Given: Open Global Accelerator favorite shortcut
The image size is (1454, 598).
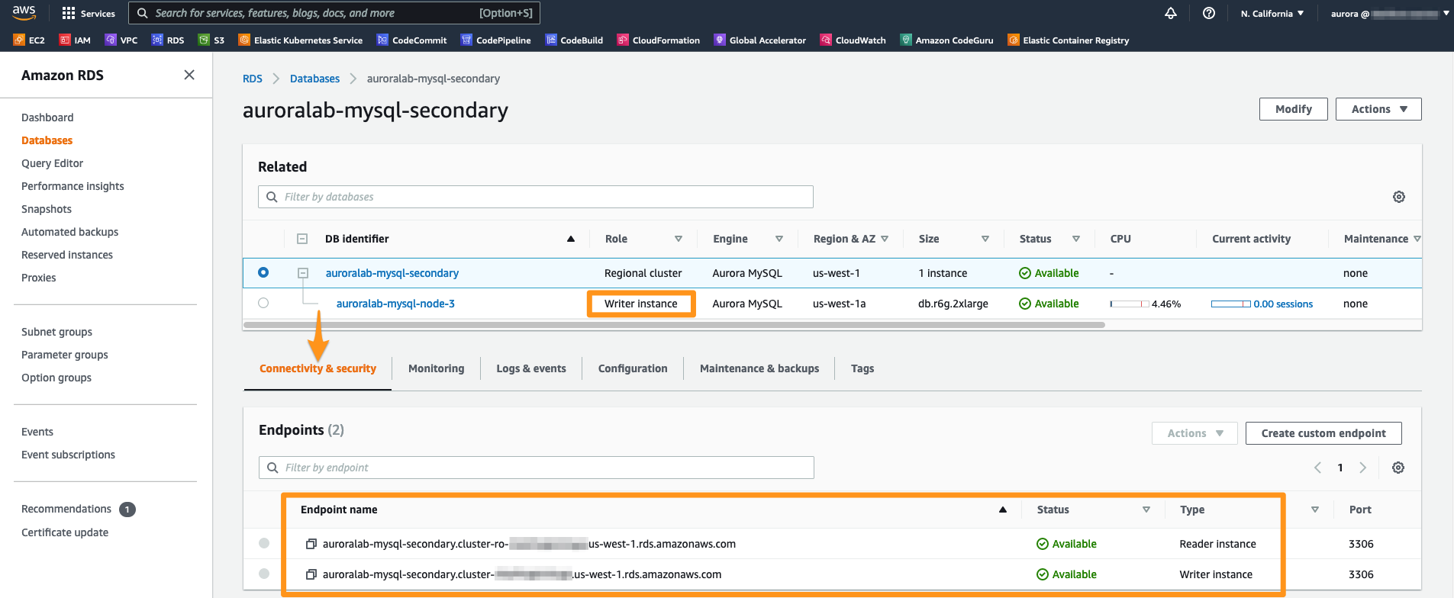Looking at the screenshot, I should [x=760, y=40].
